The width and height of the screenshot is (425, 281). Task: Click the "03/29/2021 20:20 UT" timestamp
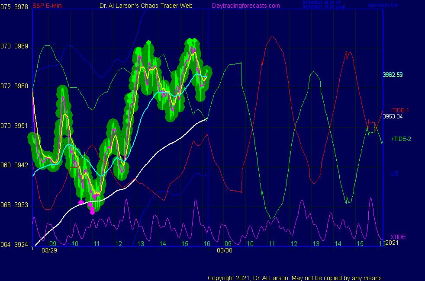322,3
